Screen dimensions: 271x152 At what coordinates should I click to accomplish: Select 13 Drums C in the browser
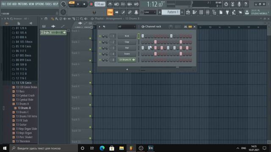(22, 112)
